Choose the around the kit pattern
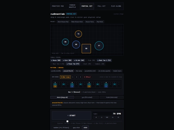This screenshot has height=130, width=174. pos(68,71)
